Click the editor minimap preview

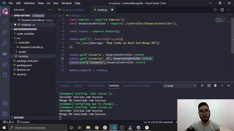click(x=223, y=20)
